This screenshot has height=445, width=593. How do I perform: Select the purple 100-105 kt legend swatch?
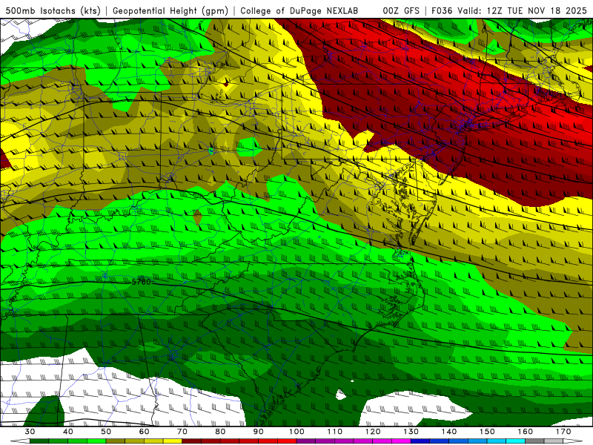point(306,441)
